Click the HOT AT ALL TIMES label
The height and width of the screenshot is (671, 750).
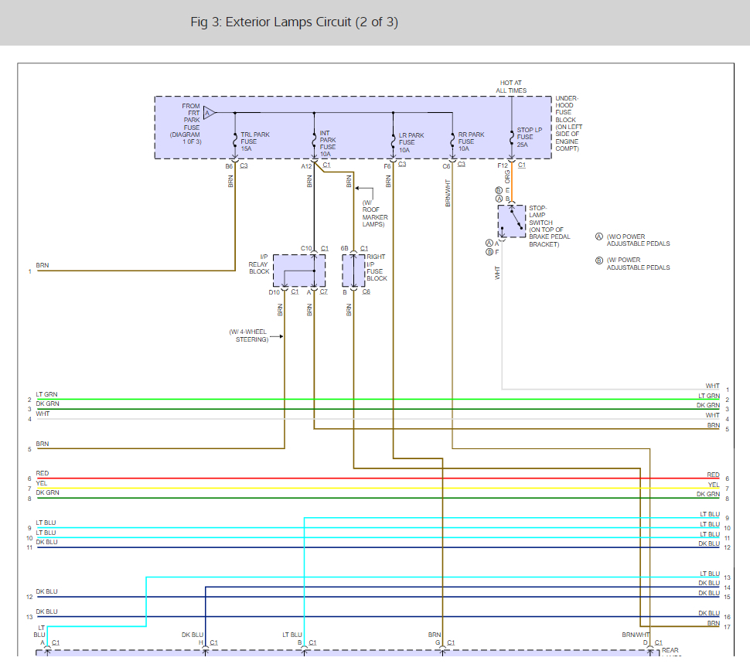512,87
